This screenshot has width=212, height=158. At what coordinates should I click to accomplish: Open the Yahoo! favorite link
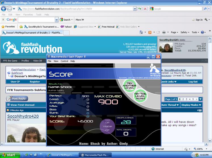[66, 27]
